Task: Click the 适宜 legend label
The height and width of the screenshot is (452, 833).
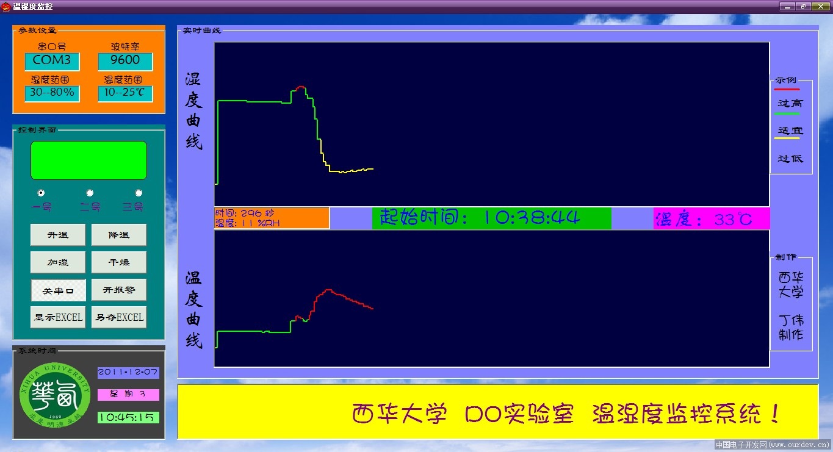Action: tap(790, 131)
